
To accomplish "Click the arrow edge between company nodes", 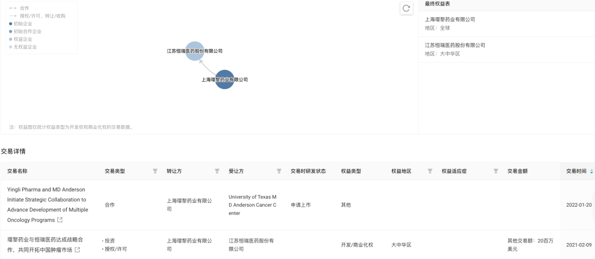I will (207, 68).
